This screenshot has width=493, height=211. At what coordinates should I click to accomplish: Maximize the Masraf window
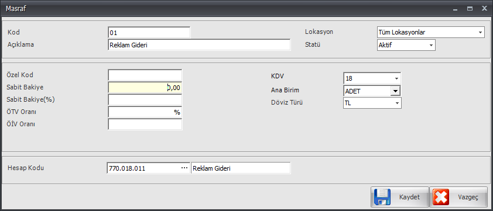[x=470, y=9]
